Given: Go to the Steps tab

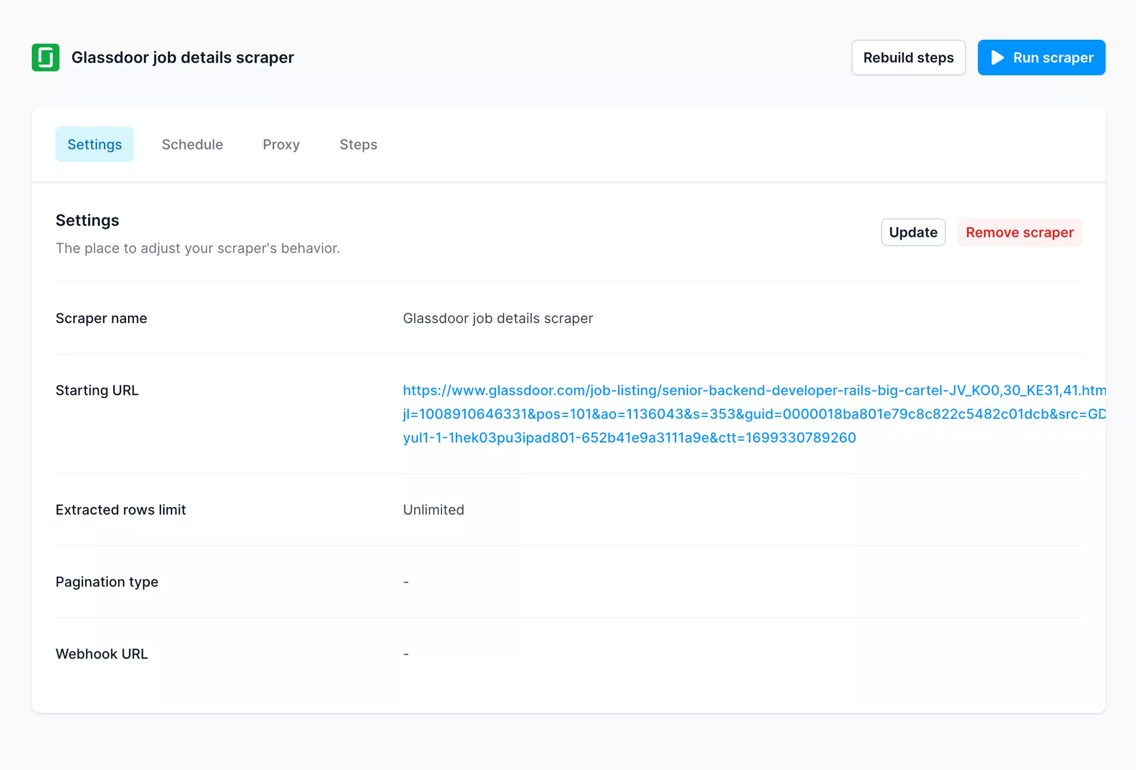Looking at the screenshot, I should coord(358,145).
